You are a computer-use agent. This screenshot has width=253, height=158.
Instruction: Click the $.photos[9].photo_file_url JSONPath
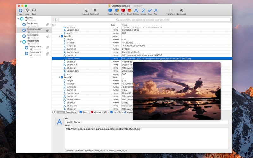pos(95,151)
